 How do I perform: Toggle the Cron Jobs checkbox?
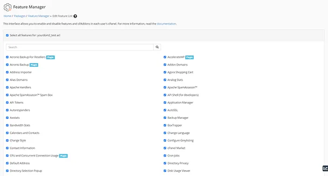click(165, 156)
